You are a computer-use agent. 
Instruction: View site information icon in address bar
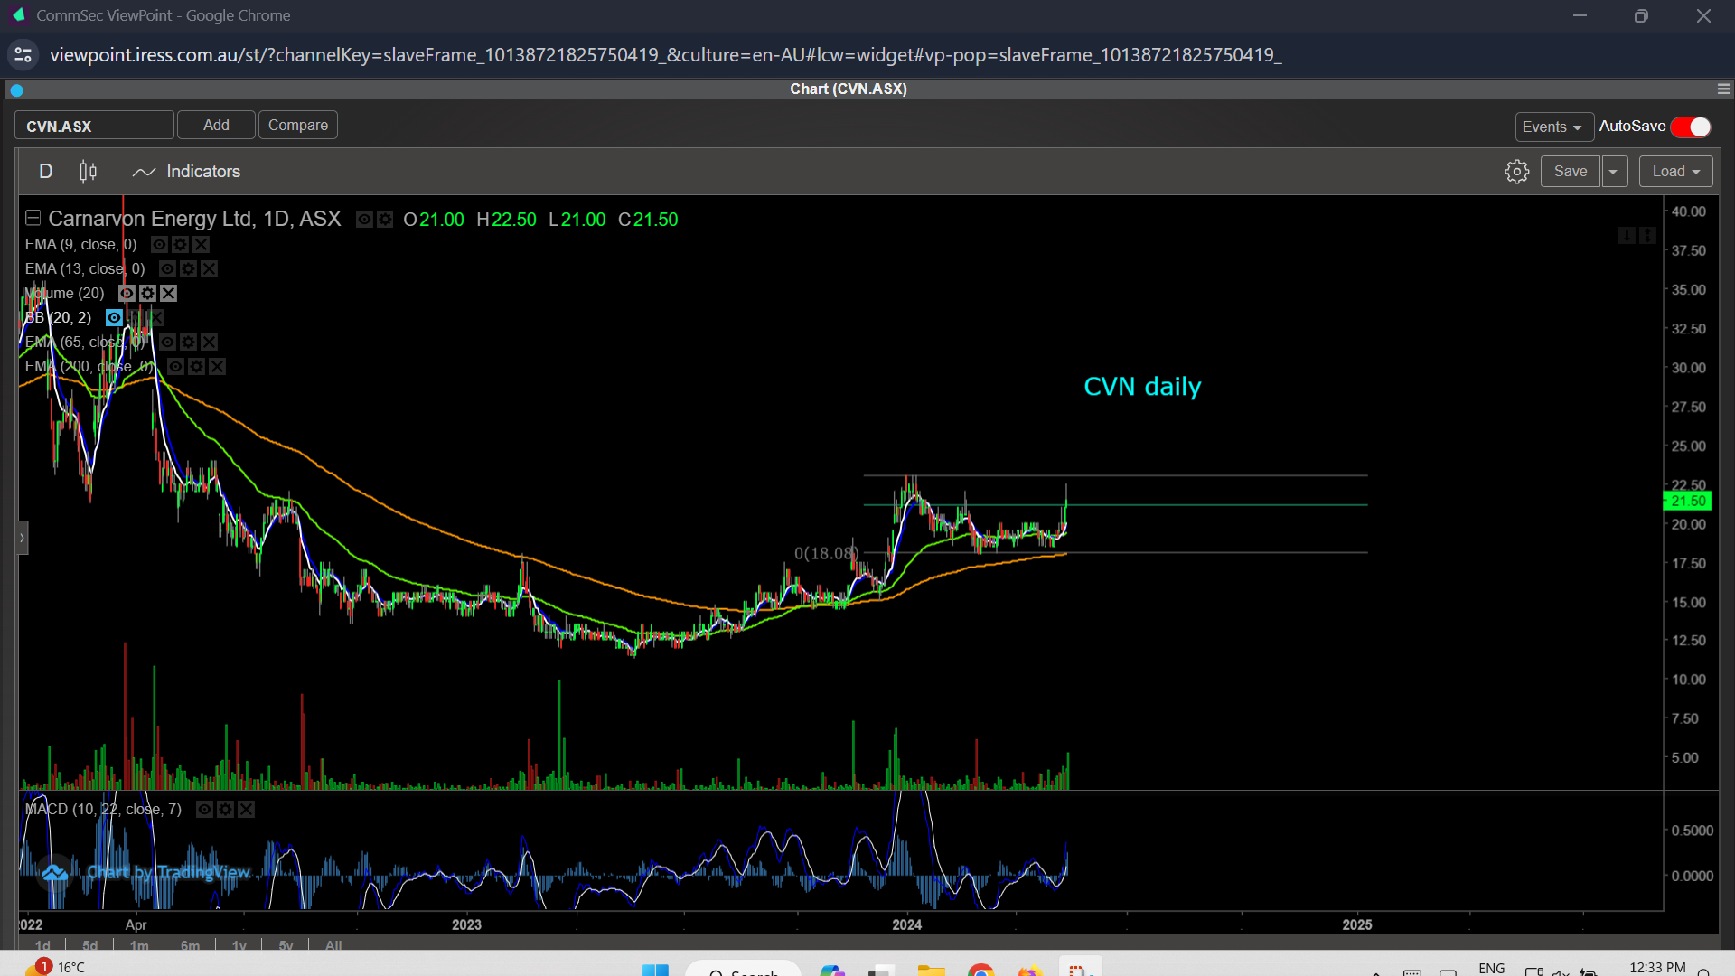point(23,55)
